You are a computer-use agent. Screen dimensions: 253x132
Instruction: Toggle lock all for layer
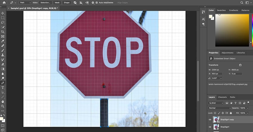pos(231,113)
